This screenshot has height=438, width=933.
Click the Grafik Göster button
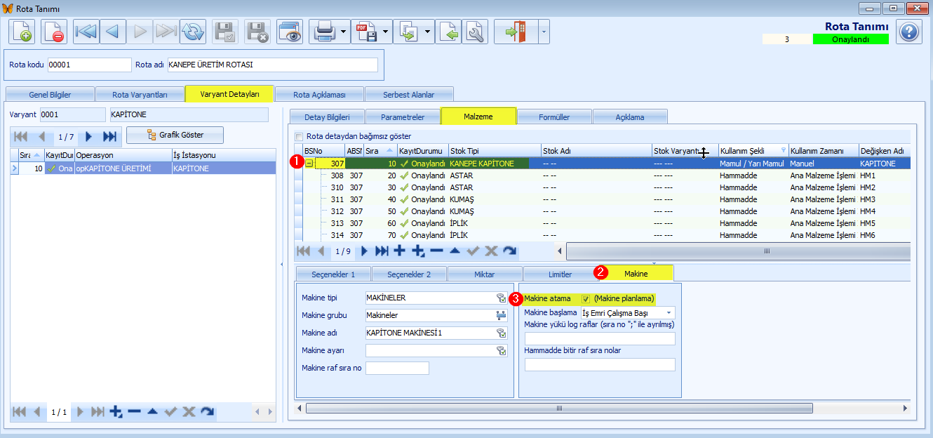(x=175, y=135)
